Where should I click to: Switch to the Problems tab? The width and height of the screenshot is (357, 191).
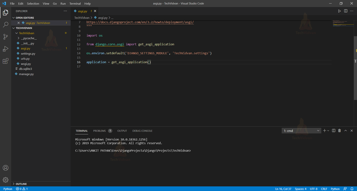click(x=99, y=131)
